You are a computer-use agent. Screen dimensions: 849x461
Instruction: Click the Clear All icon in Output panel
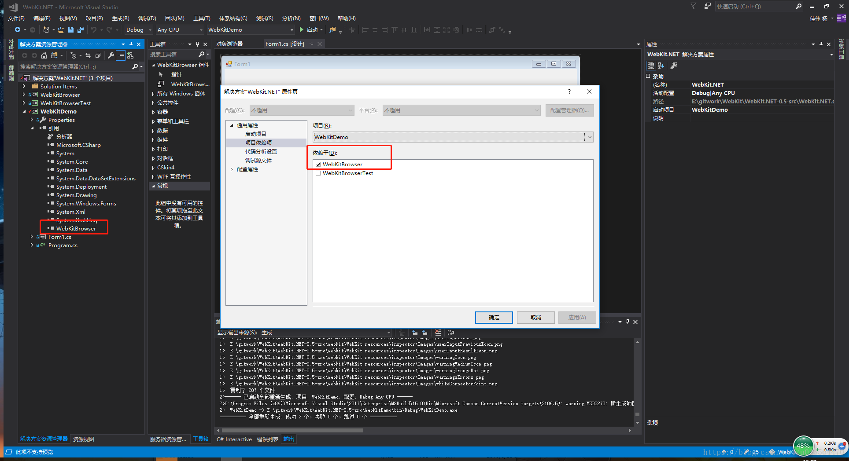pos(438,333)
